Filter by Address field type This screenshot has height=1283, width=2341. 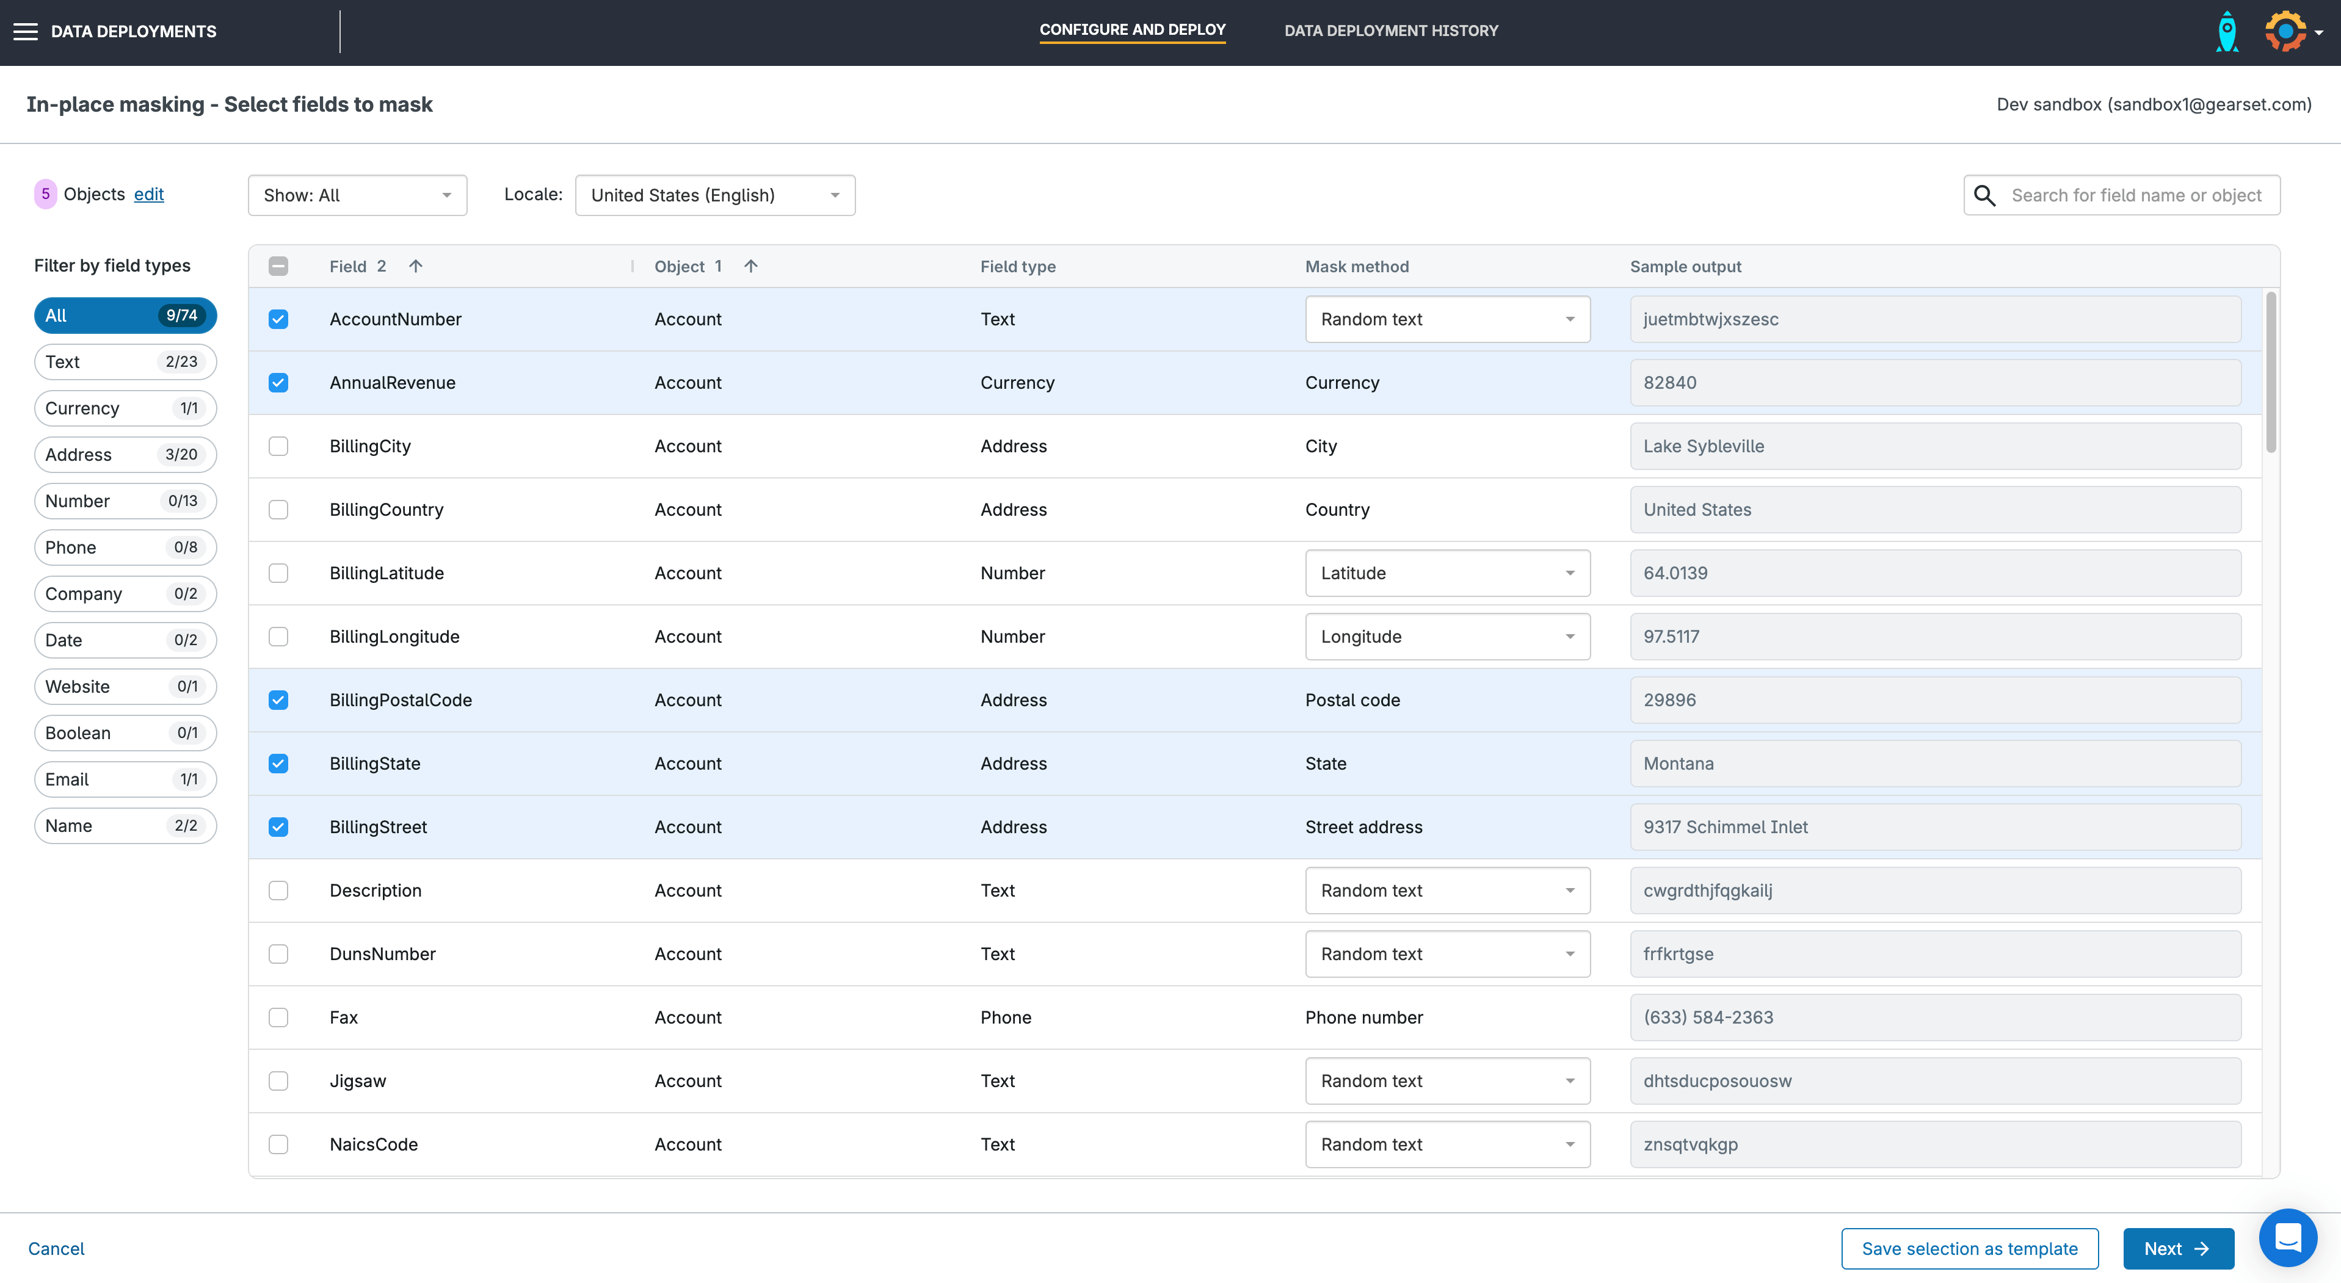(x=125, y=454)
